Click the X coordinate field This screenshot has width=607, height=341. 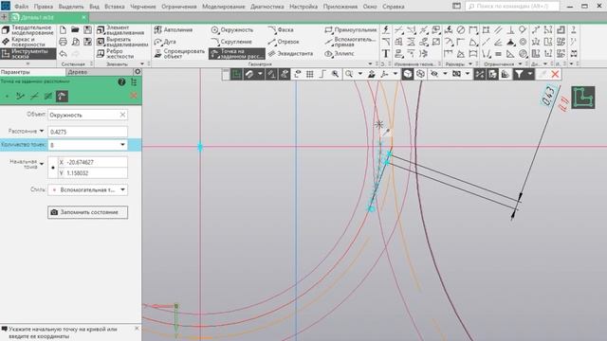(x=93, y=162)
